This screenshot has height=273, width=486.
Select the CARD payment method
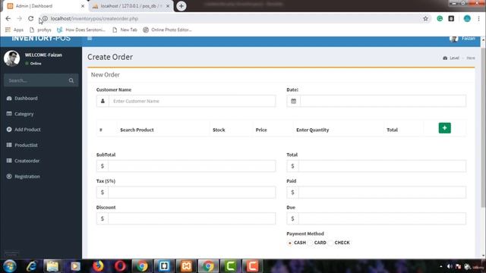(x=311, y=243)
